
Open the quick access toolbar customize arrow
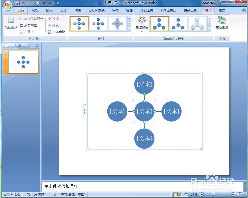coord(58,3)
